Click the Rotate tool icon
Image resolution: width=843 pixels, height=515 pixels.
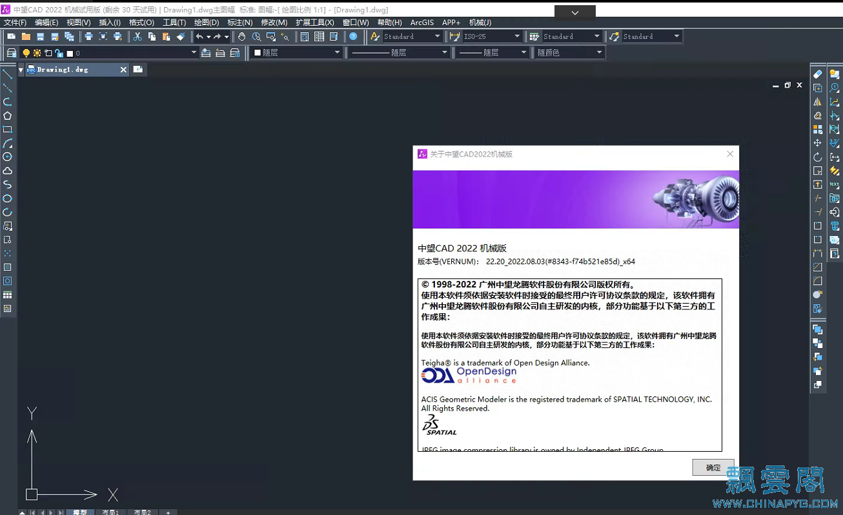pos(818,157)
